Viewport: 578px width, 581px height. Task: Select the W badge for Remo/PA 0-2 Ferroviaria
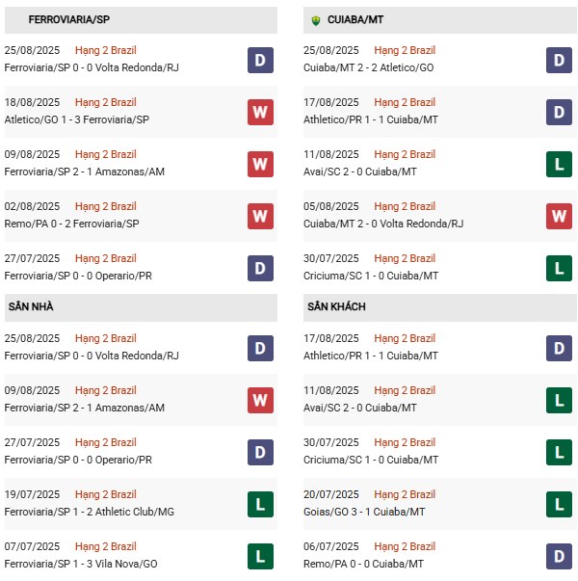tap(260, 216)
